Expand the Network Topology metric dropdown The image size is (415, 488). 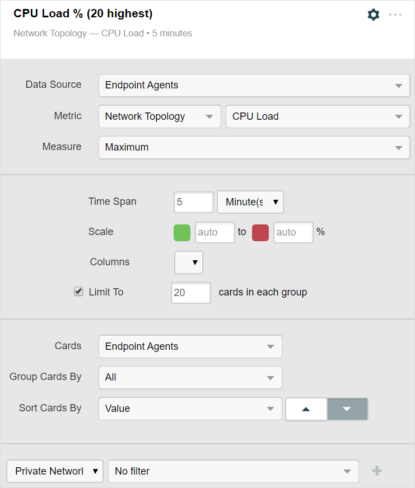click(159, 116)
